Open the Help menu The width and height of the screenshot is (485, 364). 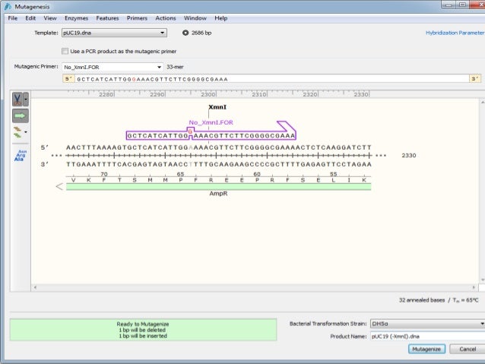tap(221, 18)
